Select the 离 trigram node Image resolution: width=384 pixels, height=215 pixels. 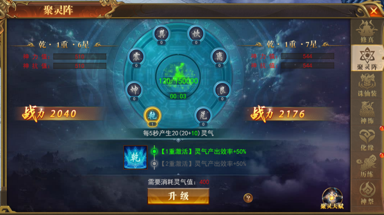(x=220, y=57)
